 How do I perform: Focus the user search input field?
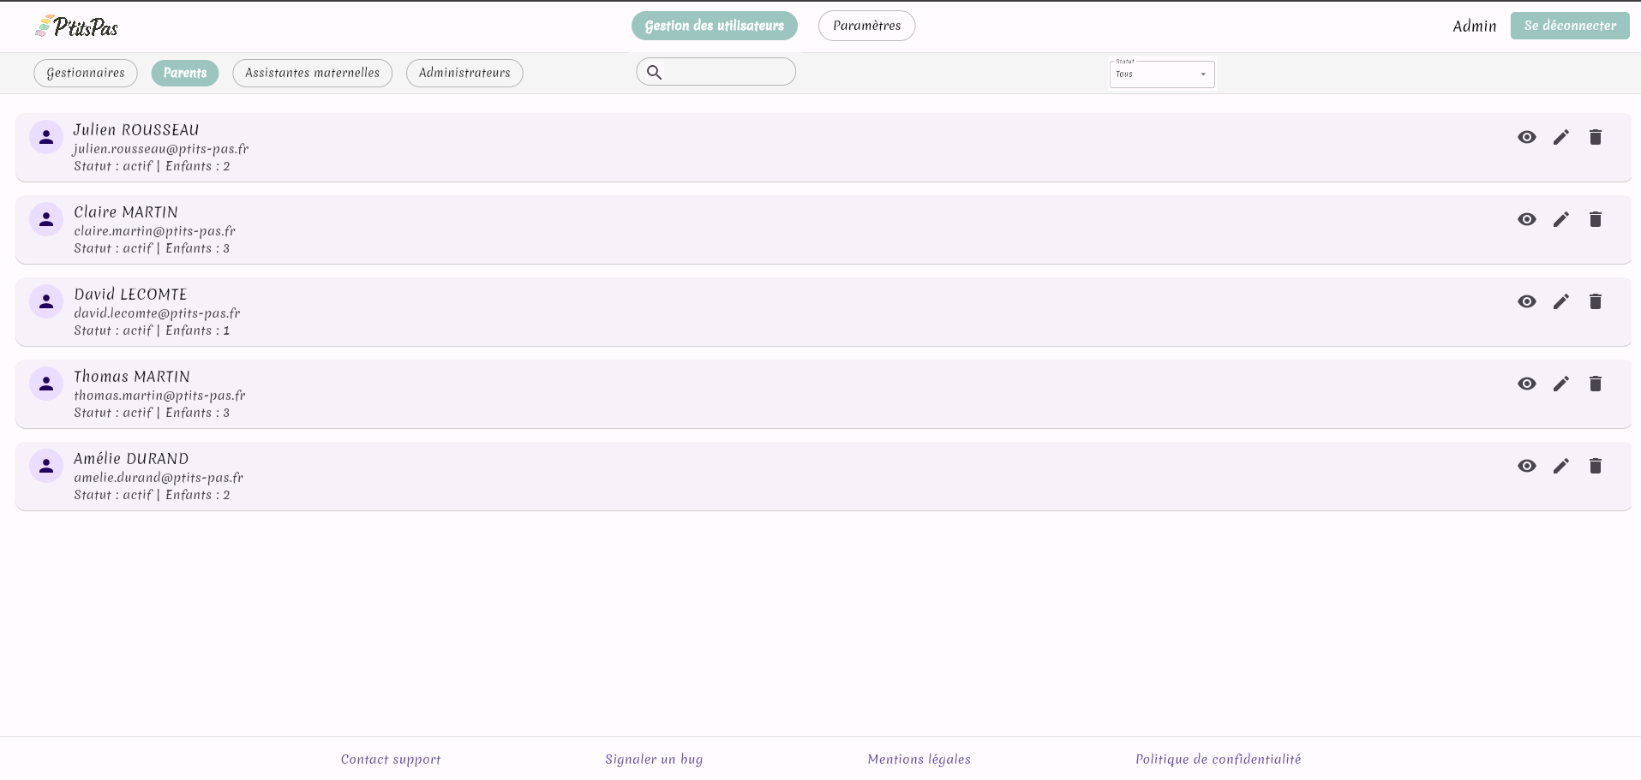click(x=728, y=72)
